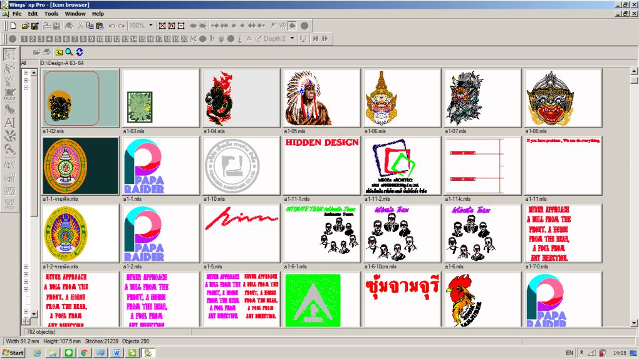The height and width of the screenshot is (359, 639).
Task: Click the blue refresh arrows icon
Action: click(x=80, y=52)
